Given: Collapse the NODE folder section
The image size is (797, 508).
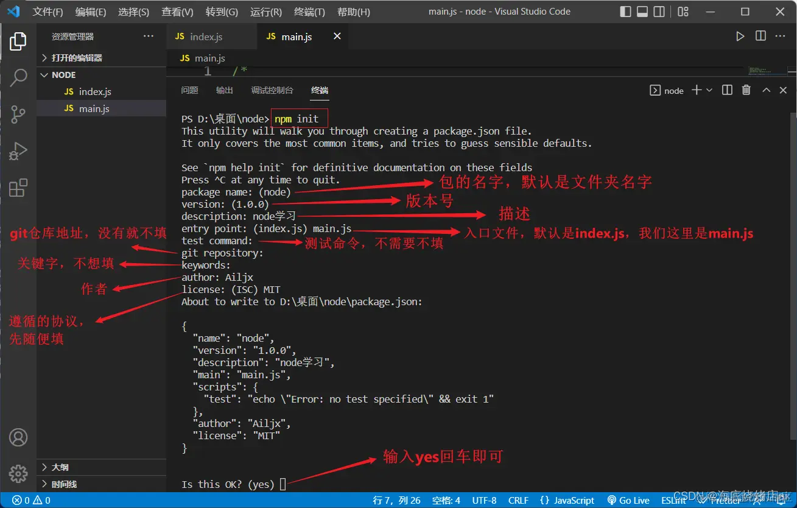Looking at the screenshot, I should [101, 75].
